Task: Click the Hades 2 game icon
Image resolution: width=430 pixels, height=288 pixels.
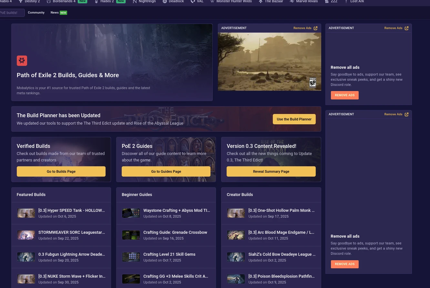Action: (96, 2)
